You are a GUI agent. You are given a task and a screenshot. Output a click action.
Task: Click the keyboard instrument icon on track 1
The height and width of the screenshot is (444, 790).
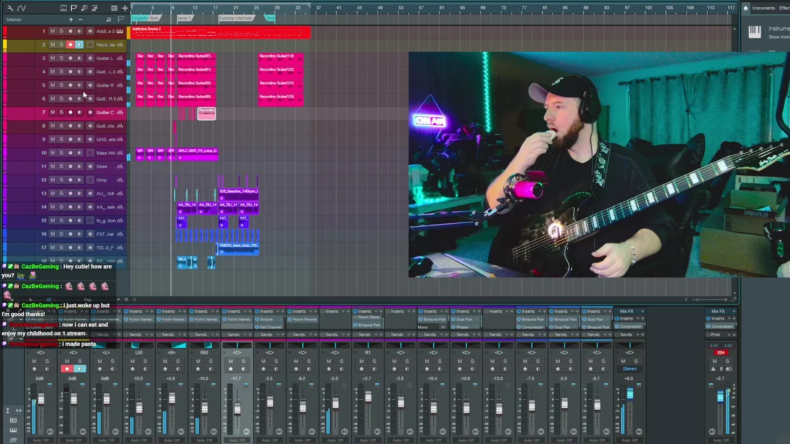120,31
